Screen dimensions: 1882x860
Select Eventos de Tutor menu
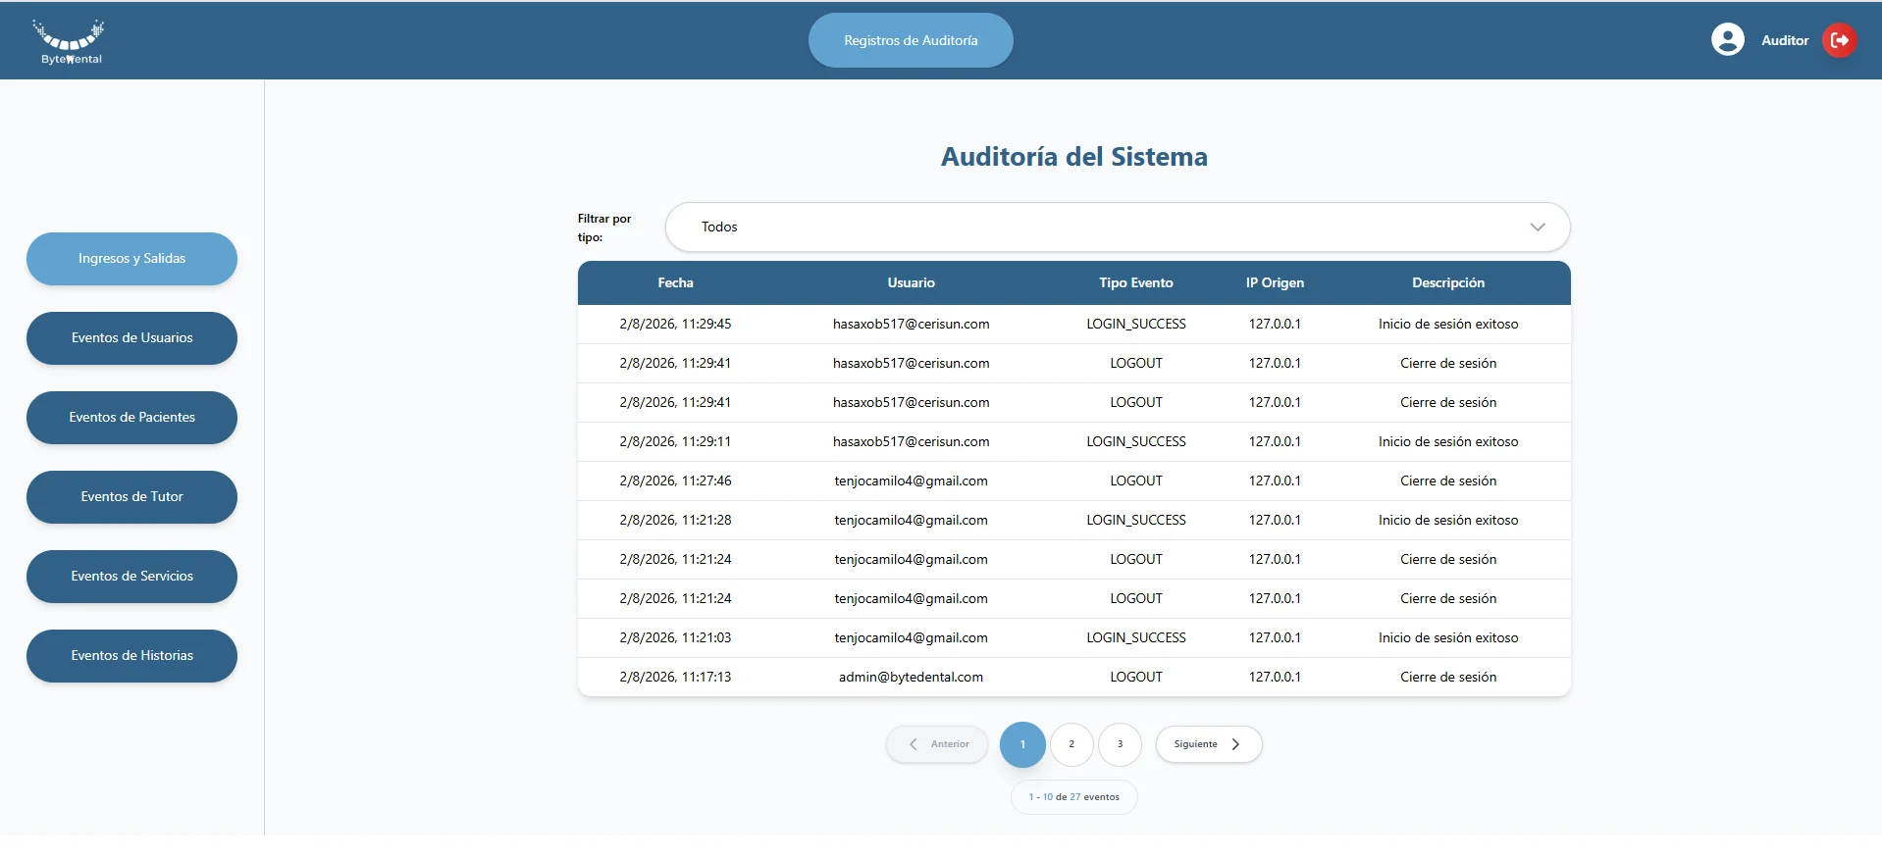tap(131, 497)
